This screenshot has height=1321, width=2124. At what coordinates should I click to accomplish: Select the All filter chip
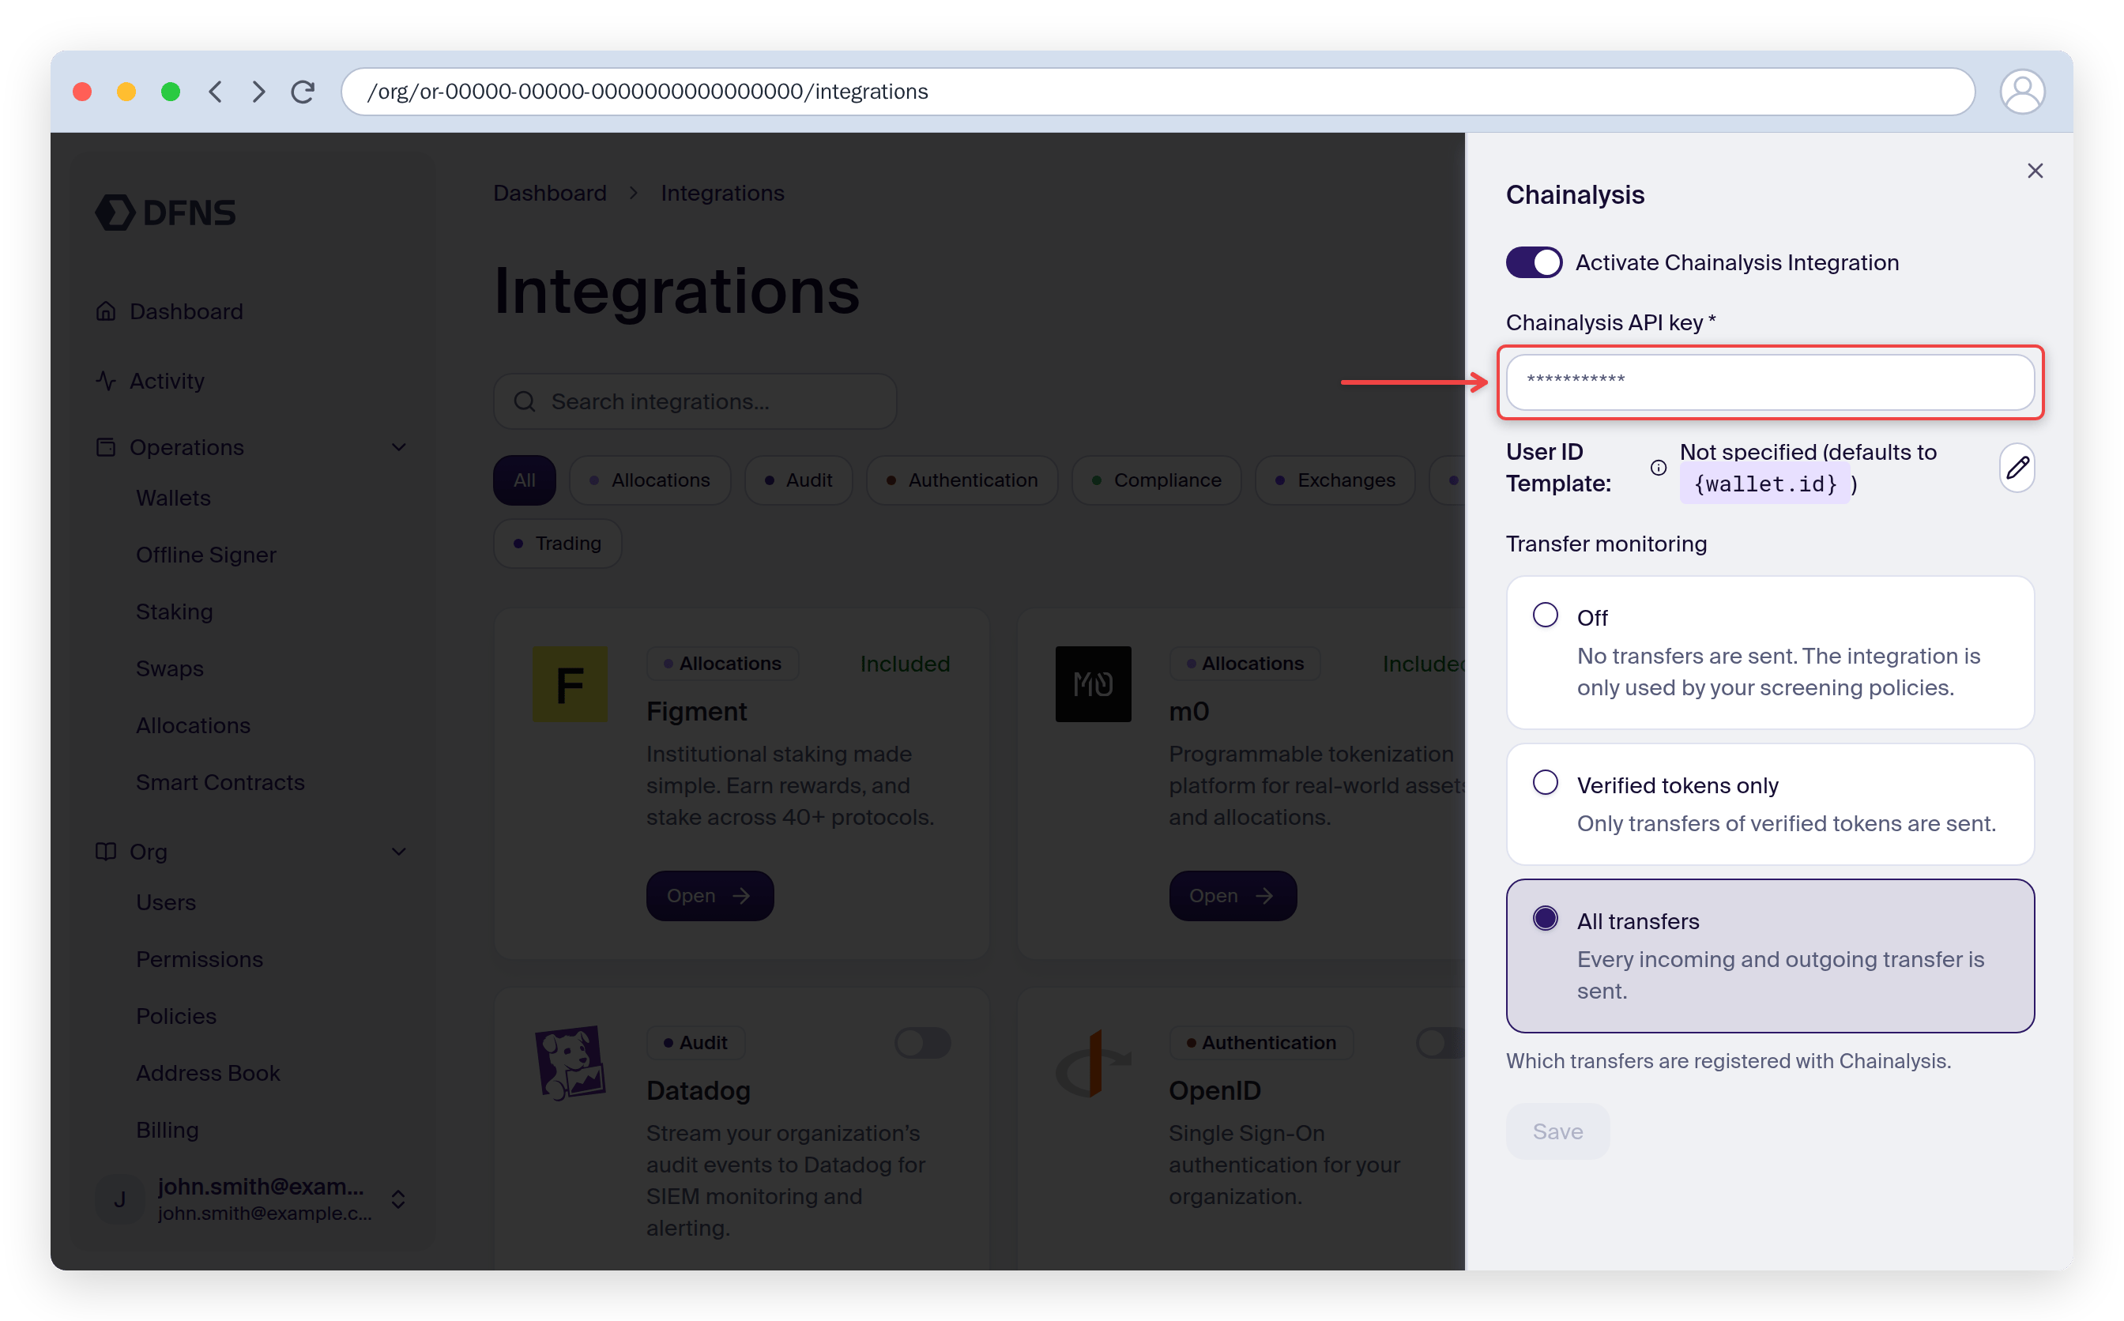click(x=524, y=480)
